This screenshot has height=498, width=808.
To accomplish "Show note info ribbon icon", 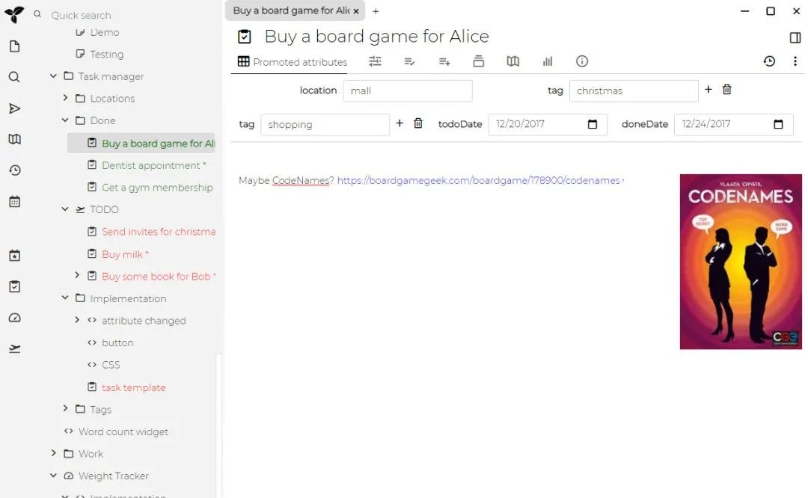I will (x=582, y=61).
